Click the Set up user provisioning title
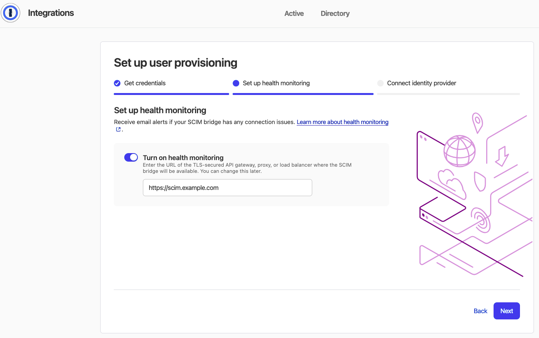Viewport: 539px width, 338px height. pyautogui.click(x=176, y=63)
